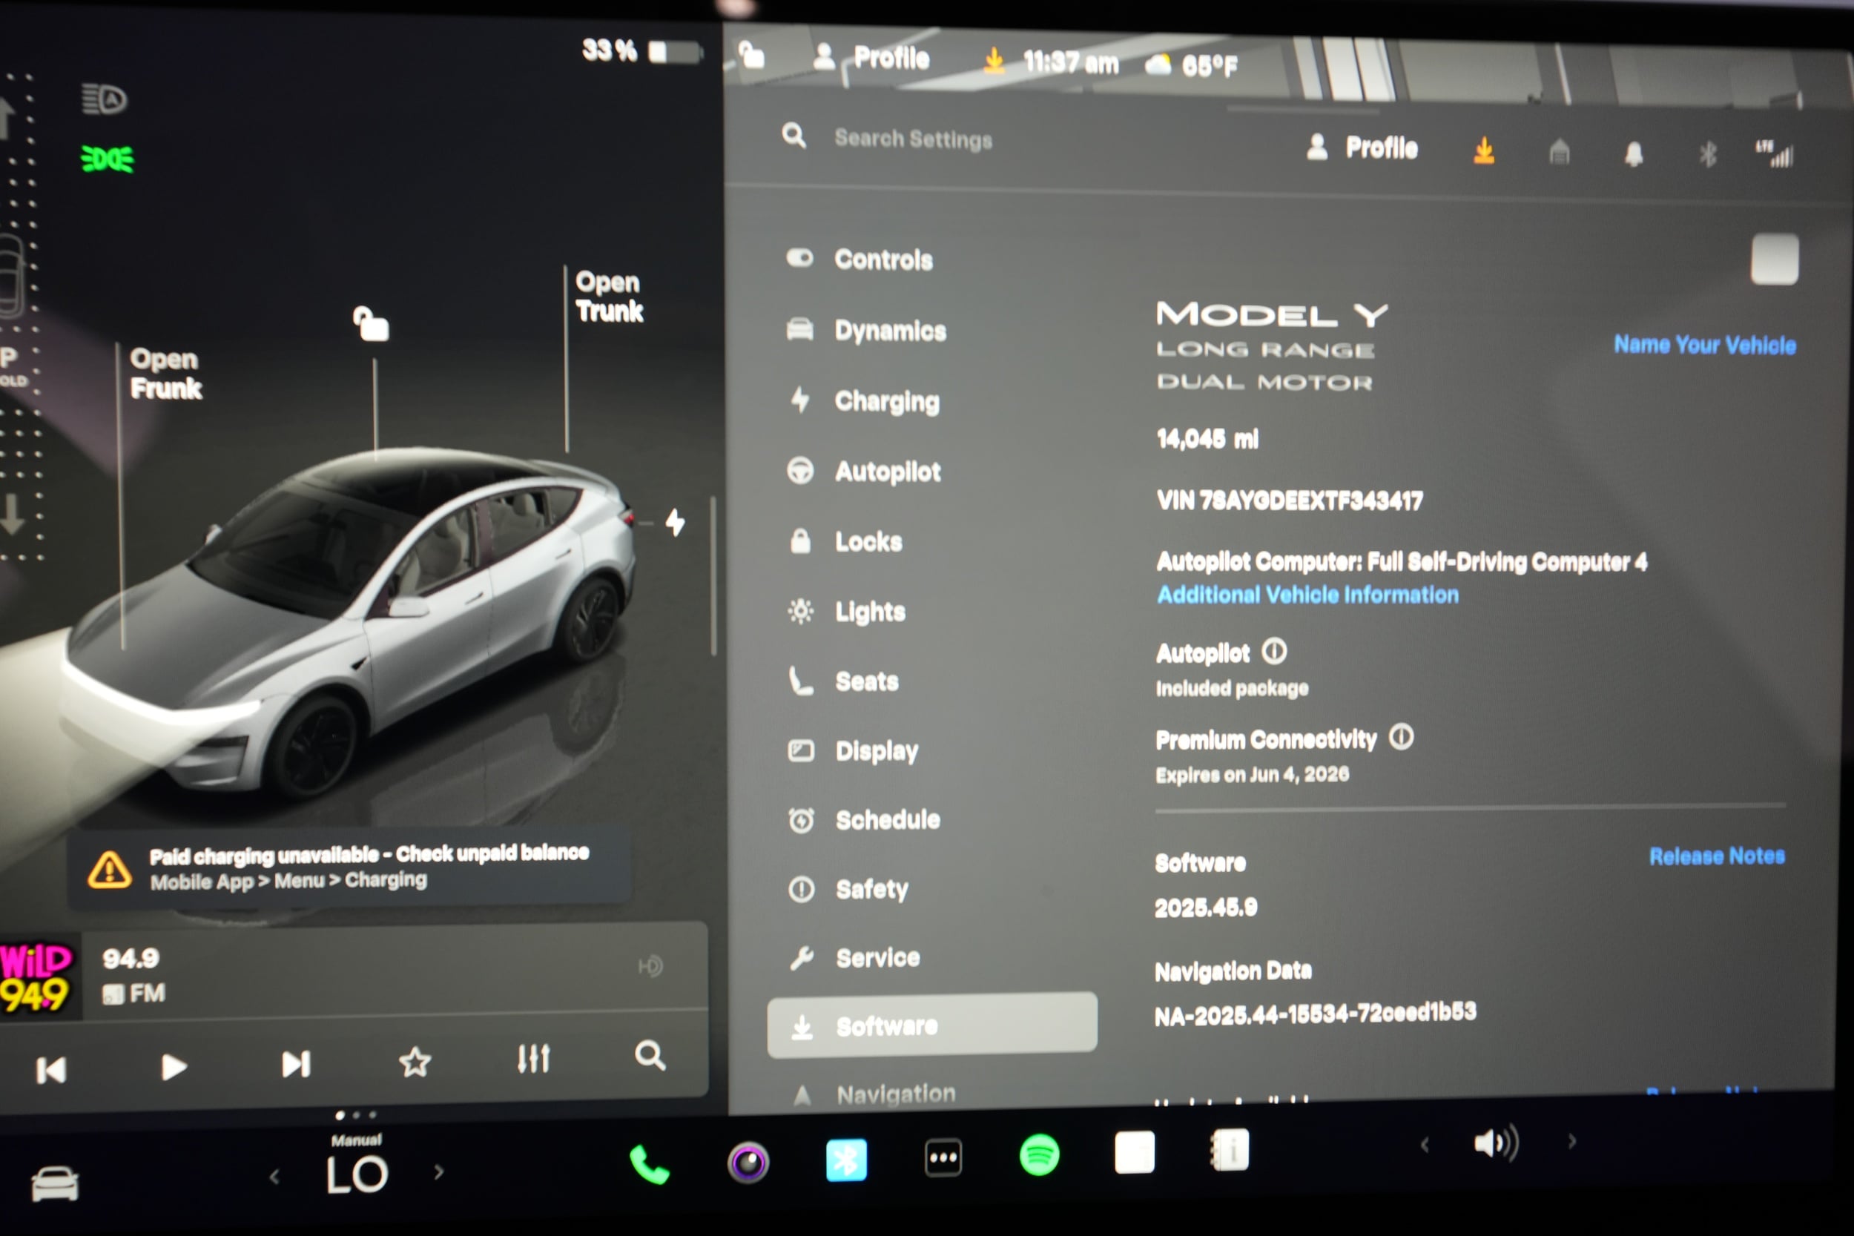The width and height of the screenshot is (1854, 1236).
Task: Tap the Bluetooth icon in the top bar
Action: click(x=1707, y=152)
